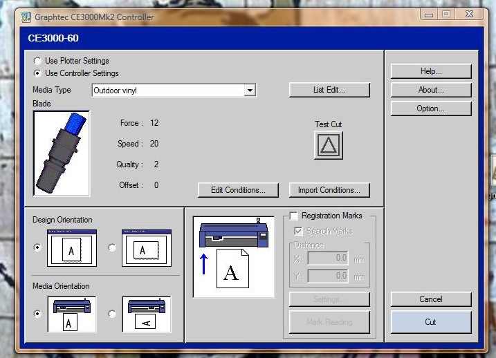The width and height of the screenshot is (496, 358).
Task: Toggle the Search Marks checkbox
Action: click(298, 231)
